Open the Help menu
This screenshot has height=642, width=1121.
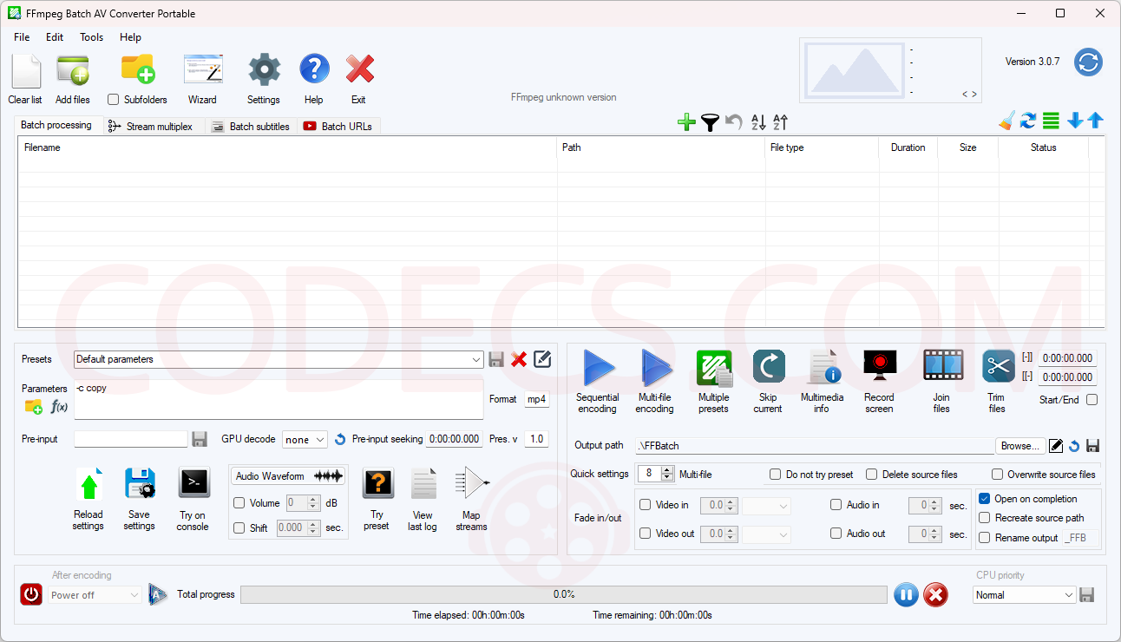130,37
